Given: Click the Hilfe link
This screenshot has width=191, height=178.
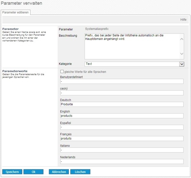Looking at the screenshot, I should point(183,20).
